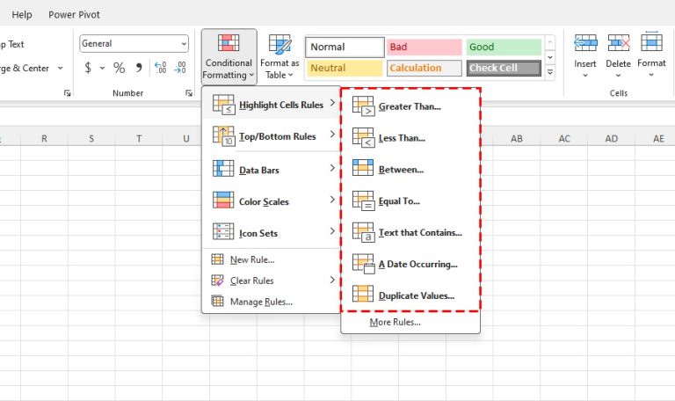Click the Accounting Number Format dollar icon
This screenshot has width=675, height=401.
[x=88, y=68]
